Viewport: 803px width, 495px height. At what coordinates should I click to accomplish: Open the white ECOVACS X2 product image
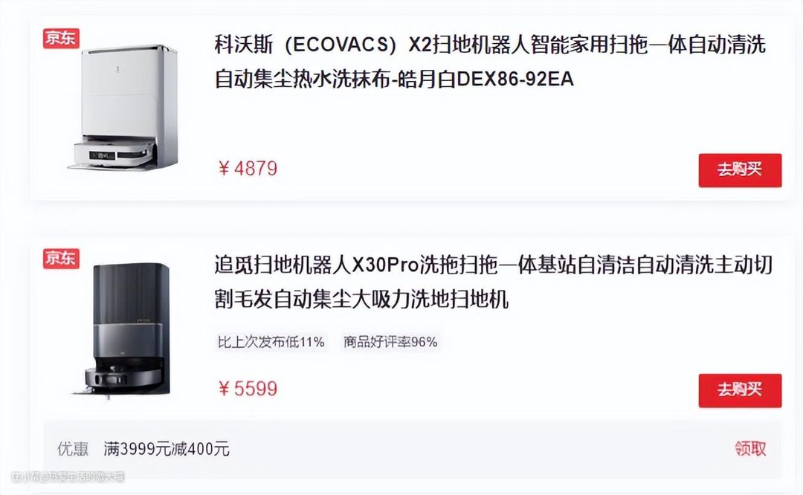[x=124, y=108]
